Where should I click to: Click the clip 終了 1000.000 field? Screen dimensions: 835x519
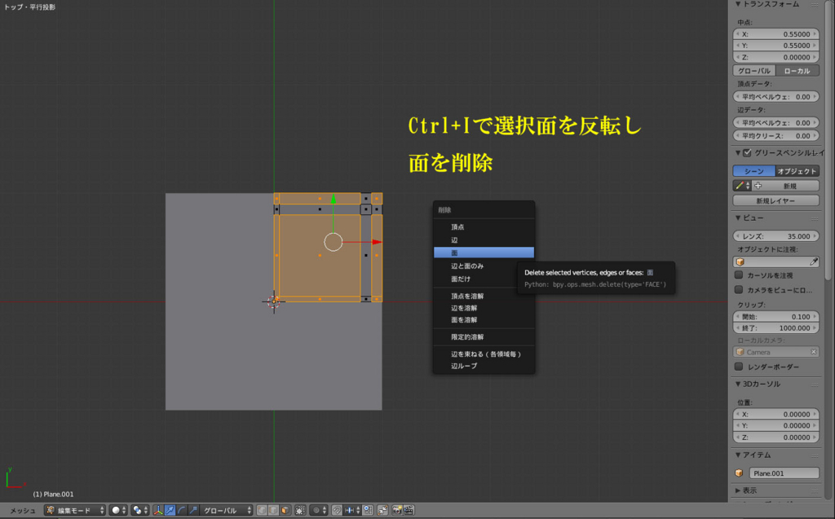click(x=776, y=328)
